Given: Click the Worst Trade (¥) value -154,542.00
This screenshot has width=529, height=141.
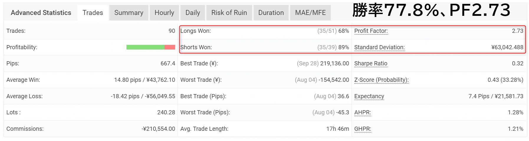Looking at the screenshot, I should pyautogui.click(x=334, y=80).
